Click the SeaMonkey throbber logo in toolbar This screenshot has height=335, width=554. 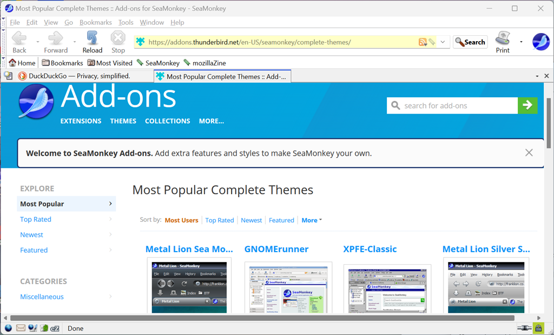[x=540, y=42]
